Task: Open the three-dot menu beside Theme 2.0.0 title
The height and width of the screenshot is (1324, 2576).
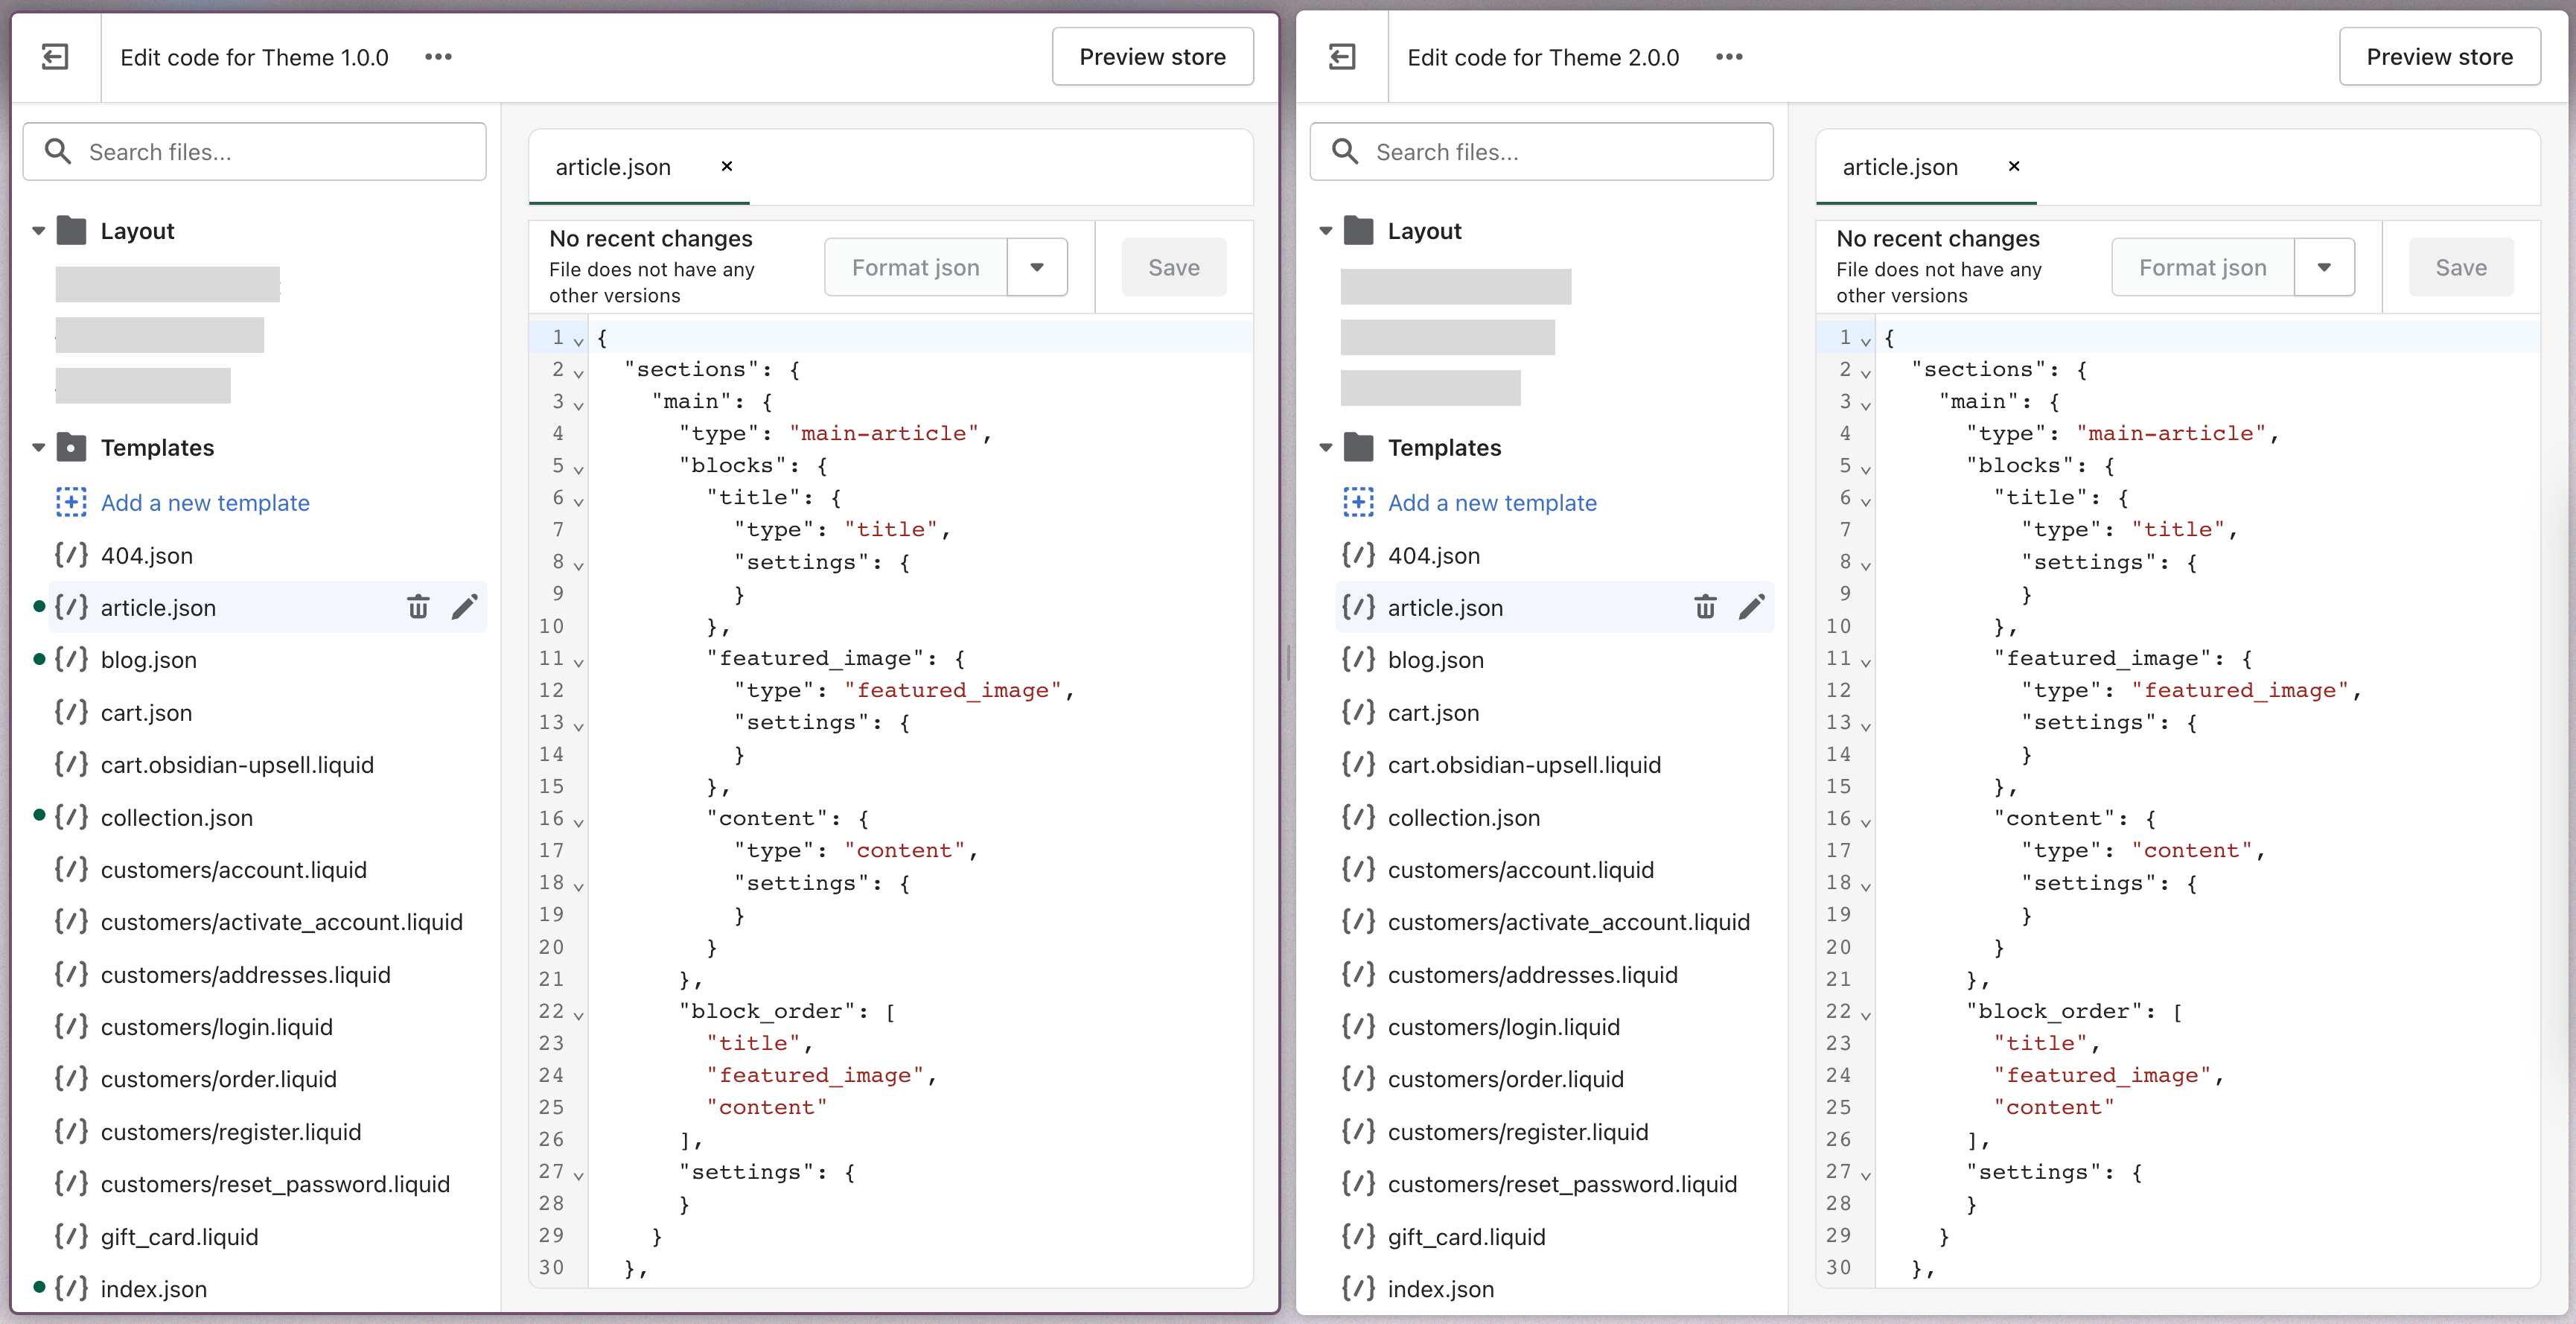Action: (1729, 57)
